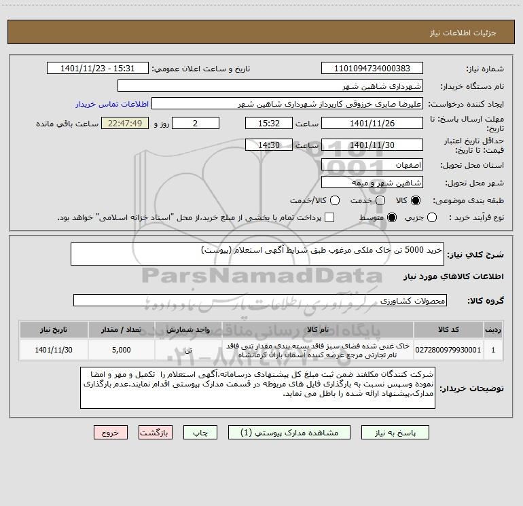Click the چاپ print button

[200, 433]
